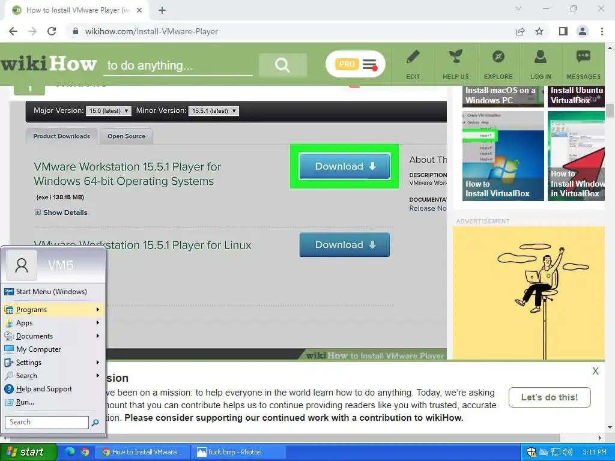Open Install Ubuntu on VirtualBox thumbnail
This screenshot has width=615, height=461.
tap(576, 96)
